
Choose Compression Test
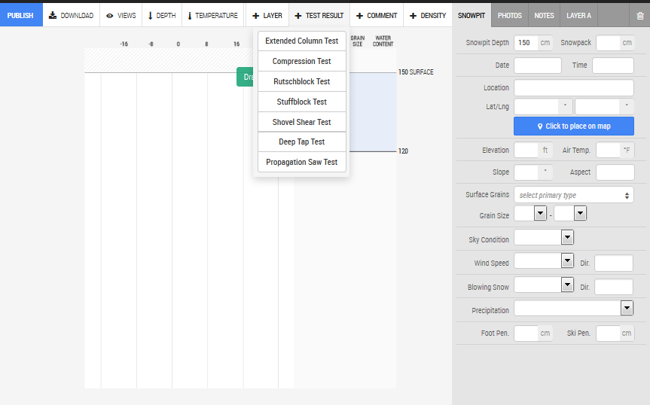click(x=302, y=61)
